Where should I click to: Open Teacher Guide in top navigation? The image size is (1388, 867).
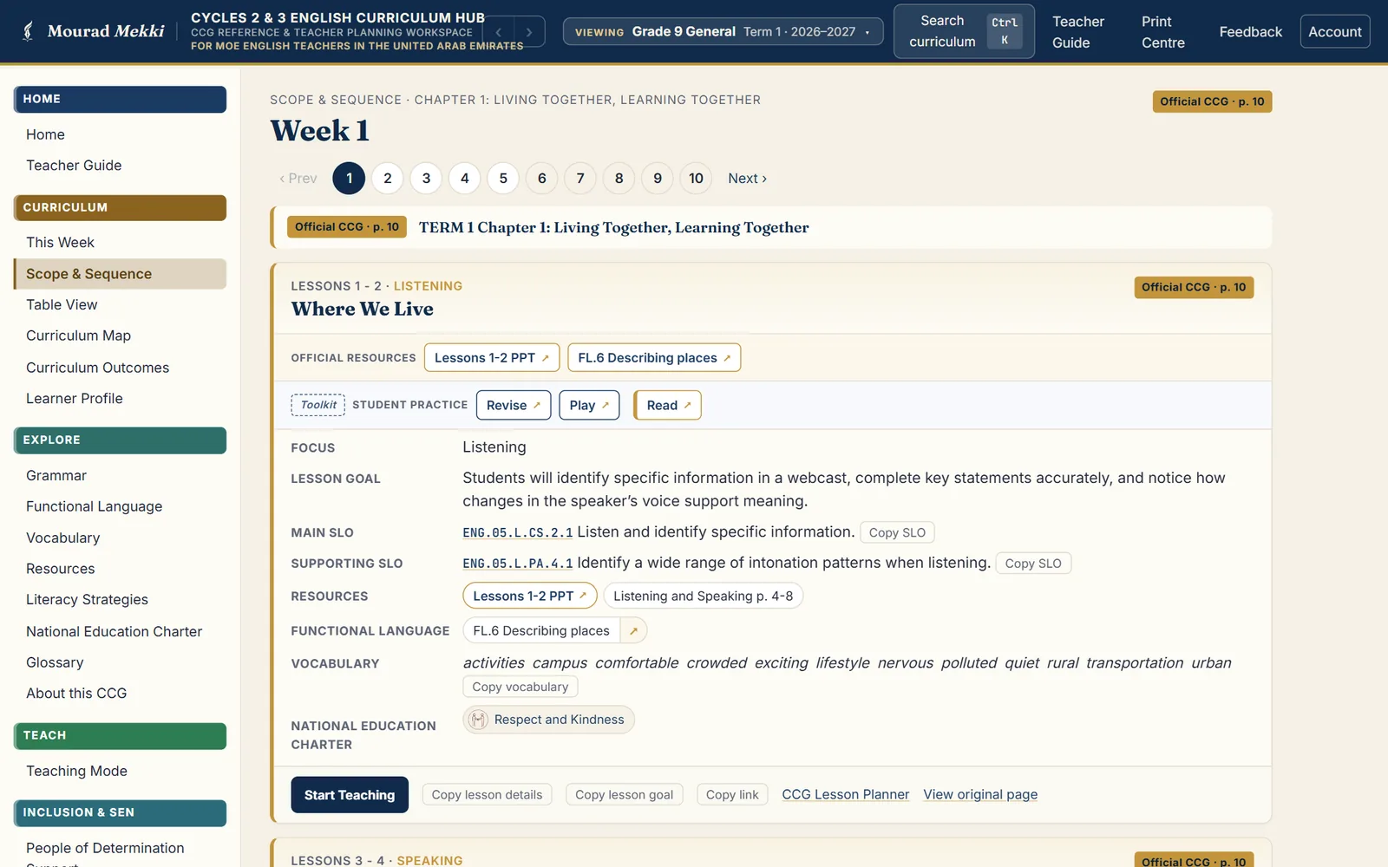1077,32
